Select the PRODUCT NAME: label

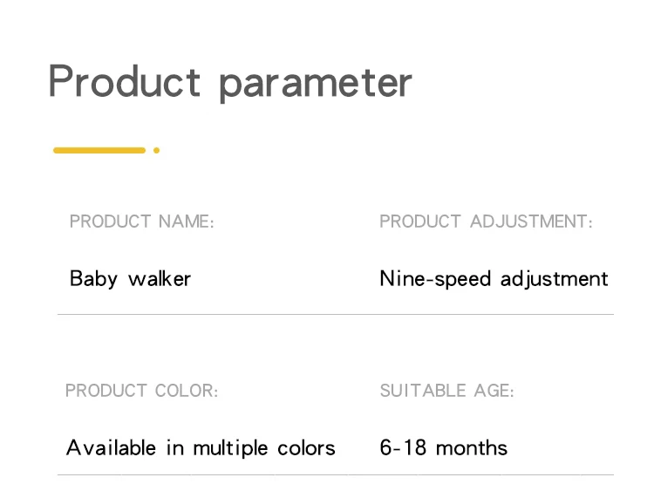pos(141,222)
